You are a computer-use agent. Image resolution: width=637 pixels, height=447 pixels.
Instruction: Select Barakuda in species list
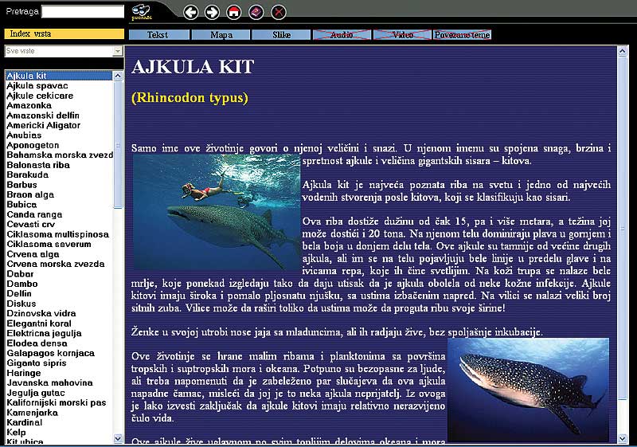[59, 174]
